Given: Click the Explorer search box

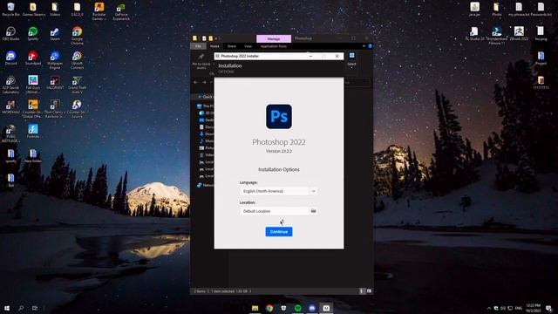Looking at the screenshot, I should (x=357, y=82).
